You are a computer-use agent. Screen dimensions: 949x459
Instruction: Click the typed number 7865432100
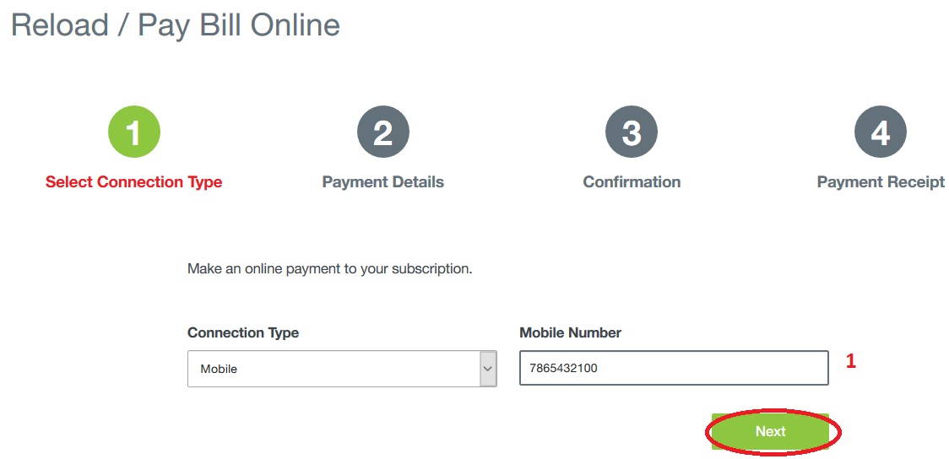[563, 368]
